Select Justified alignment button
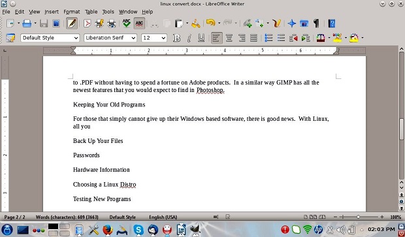The width and height of the screenshot is (405, 237). [x=253, y=38]
